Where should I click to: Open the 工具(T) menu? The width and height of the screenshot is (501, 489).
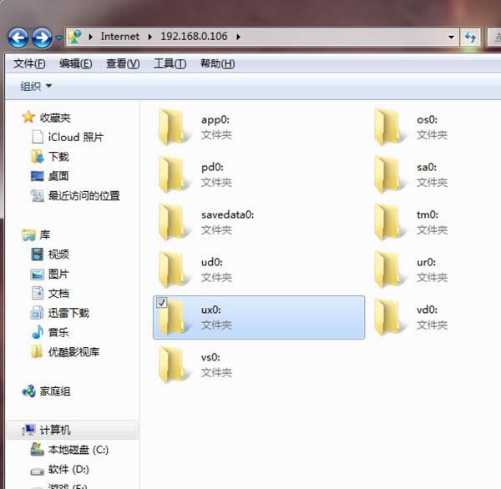[170, 63]
